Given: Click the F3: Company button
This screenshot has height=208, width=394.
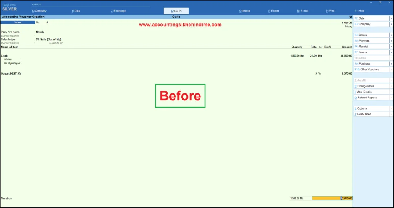Looking at the screenshot, I should pos(371,24).
